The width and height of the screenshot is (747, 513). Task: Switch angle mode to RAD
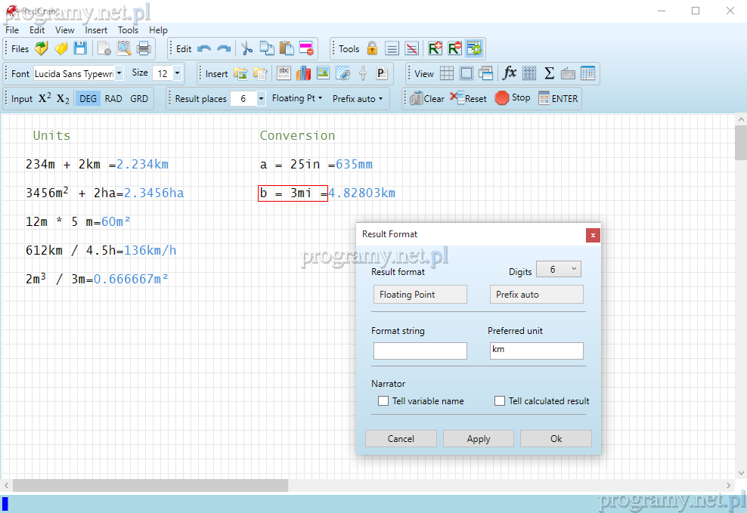113,98
